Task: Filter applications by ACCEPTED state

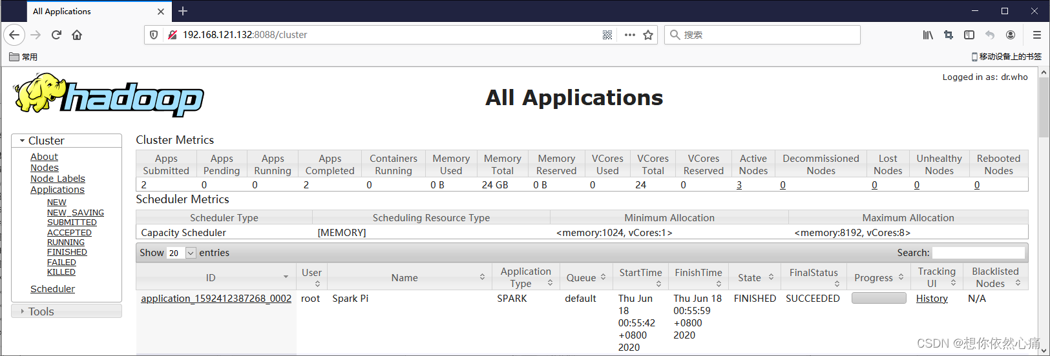Action: (x=69, y=233)
